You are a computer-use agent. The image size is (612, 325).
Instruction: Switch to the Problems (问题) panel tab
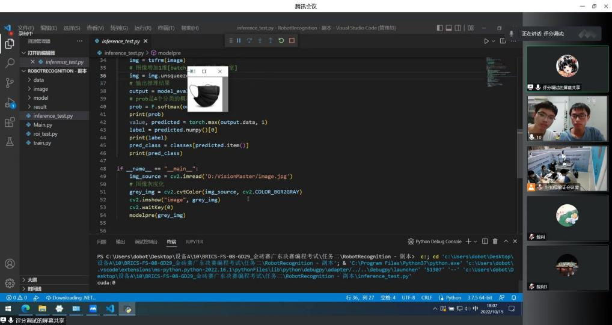tap(102, 241)
